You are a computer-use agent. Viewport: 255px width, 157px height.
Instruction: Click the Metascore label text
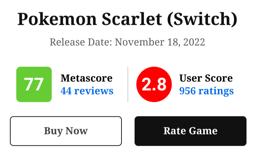click(x=86, y=78)
